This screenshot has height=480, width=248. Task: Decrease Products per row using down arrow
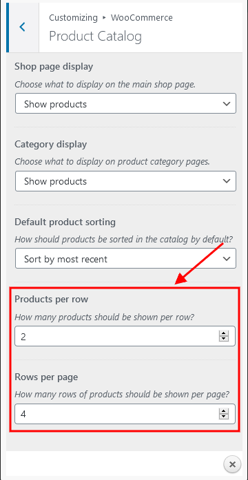pos(224,339)
